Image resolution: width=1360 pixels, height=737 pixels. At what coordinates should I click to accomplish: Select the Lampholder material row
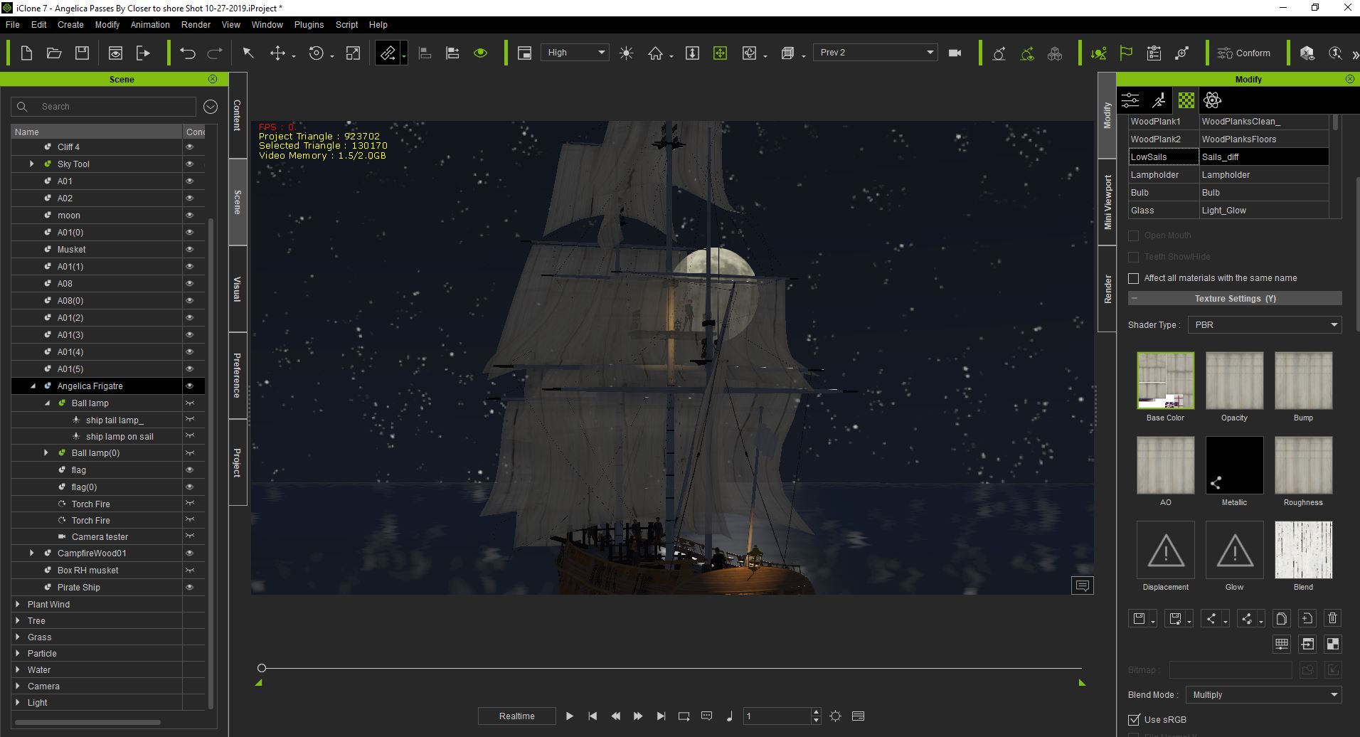pyautogui.click(x=1228, y=174)
